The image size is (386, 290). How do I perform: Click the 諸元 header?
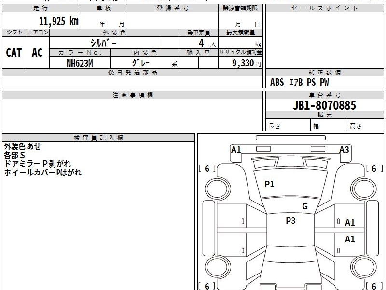point(324,115)
